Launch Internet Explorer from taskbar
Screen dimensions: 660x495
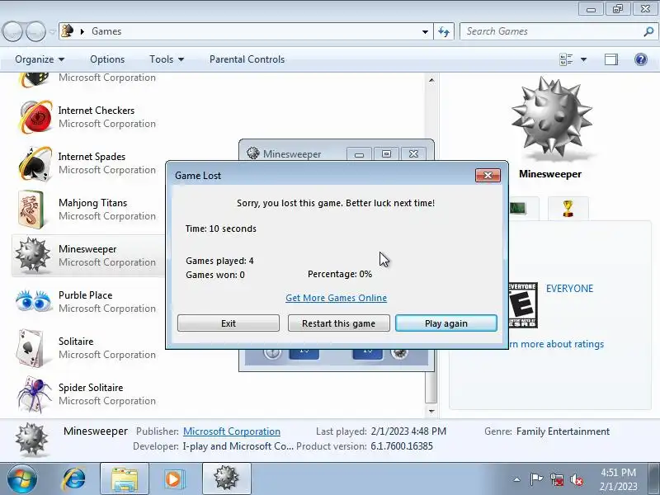(73, 479)
